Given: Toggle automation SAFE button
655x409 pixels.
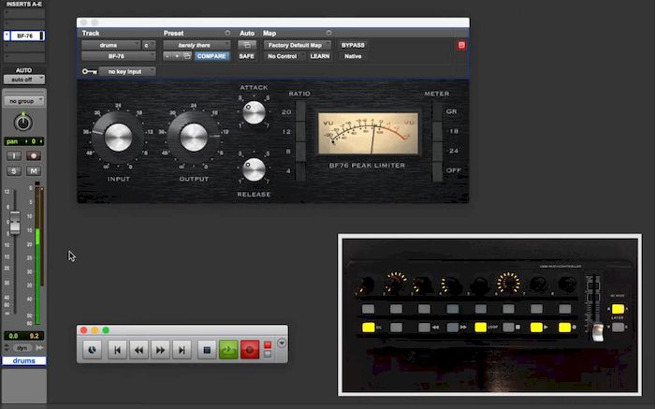Looking at the screenshot, I should click(x=246, y=56).
